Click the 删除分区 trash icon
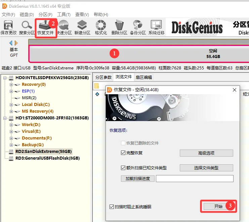 119,27
